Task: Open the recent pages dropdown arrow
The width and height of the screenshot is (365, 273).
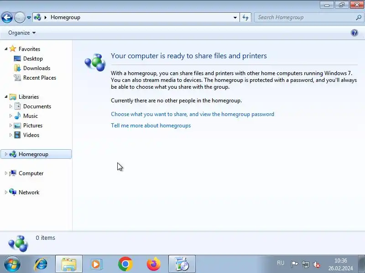Action: 29,18
